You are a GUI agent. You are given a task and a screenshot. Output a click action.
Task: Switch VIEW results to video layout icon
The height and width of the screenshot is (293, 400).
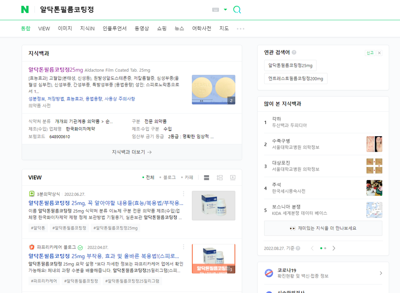click(x=233, y=178)
